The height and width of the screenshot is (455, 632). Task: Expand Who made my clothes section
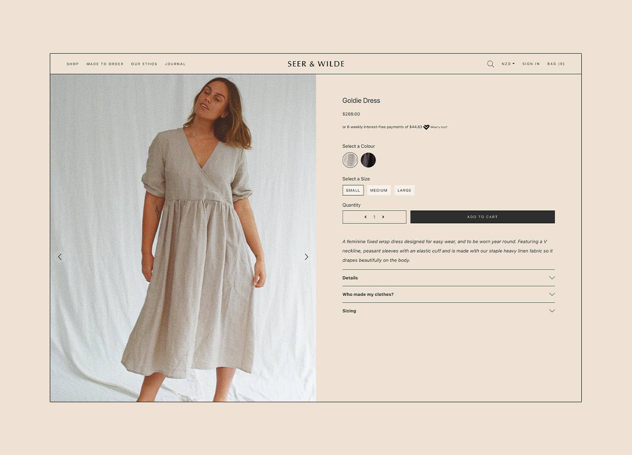448,294
